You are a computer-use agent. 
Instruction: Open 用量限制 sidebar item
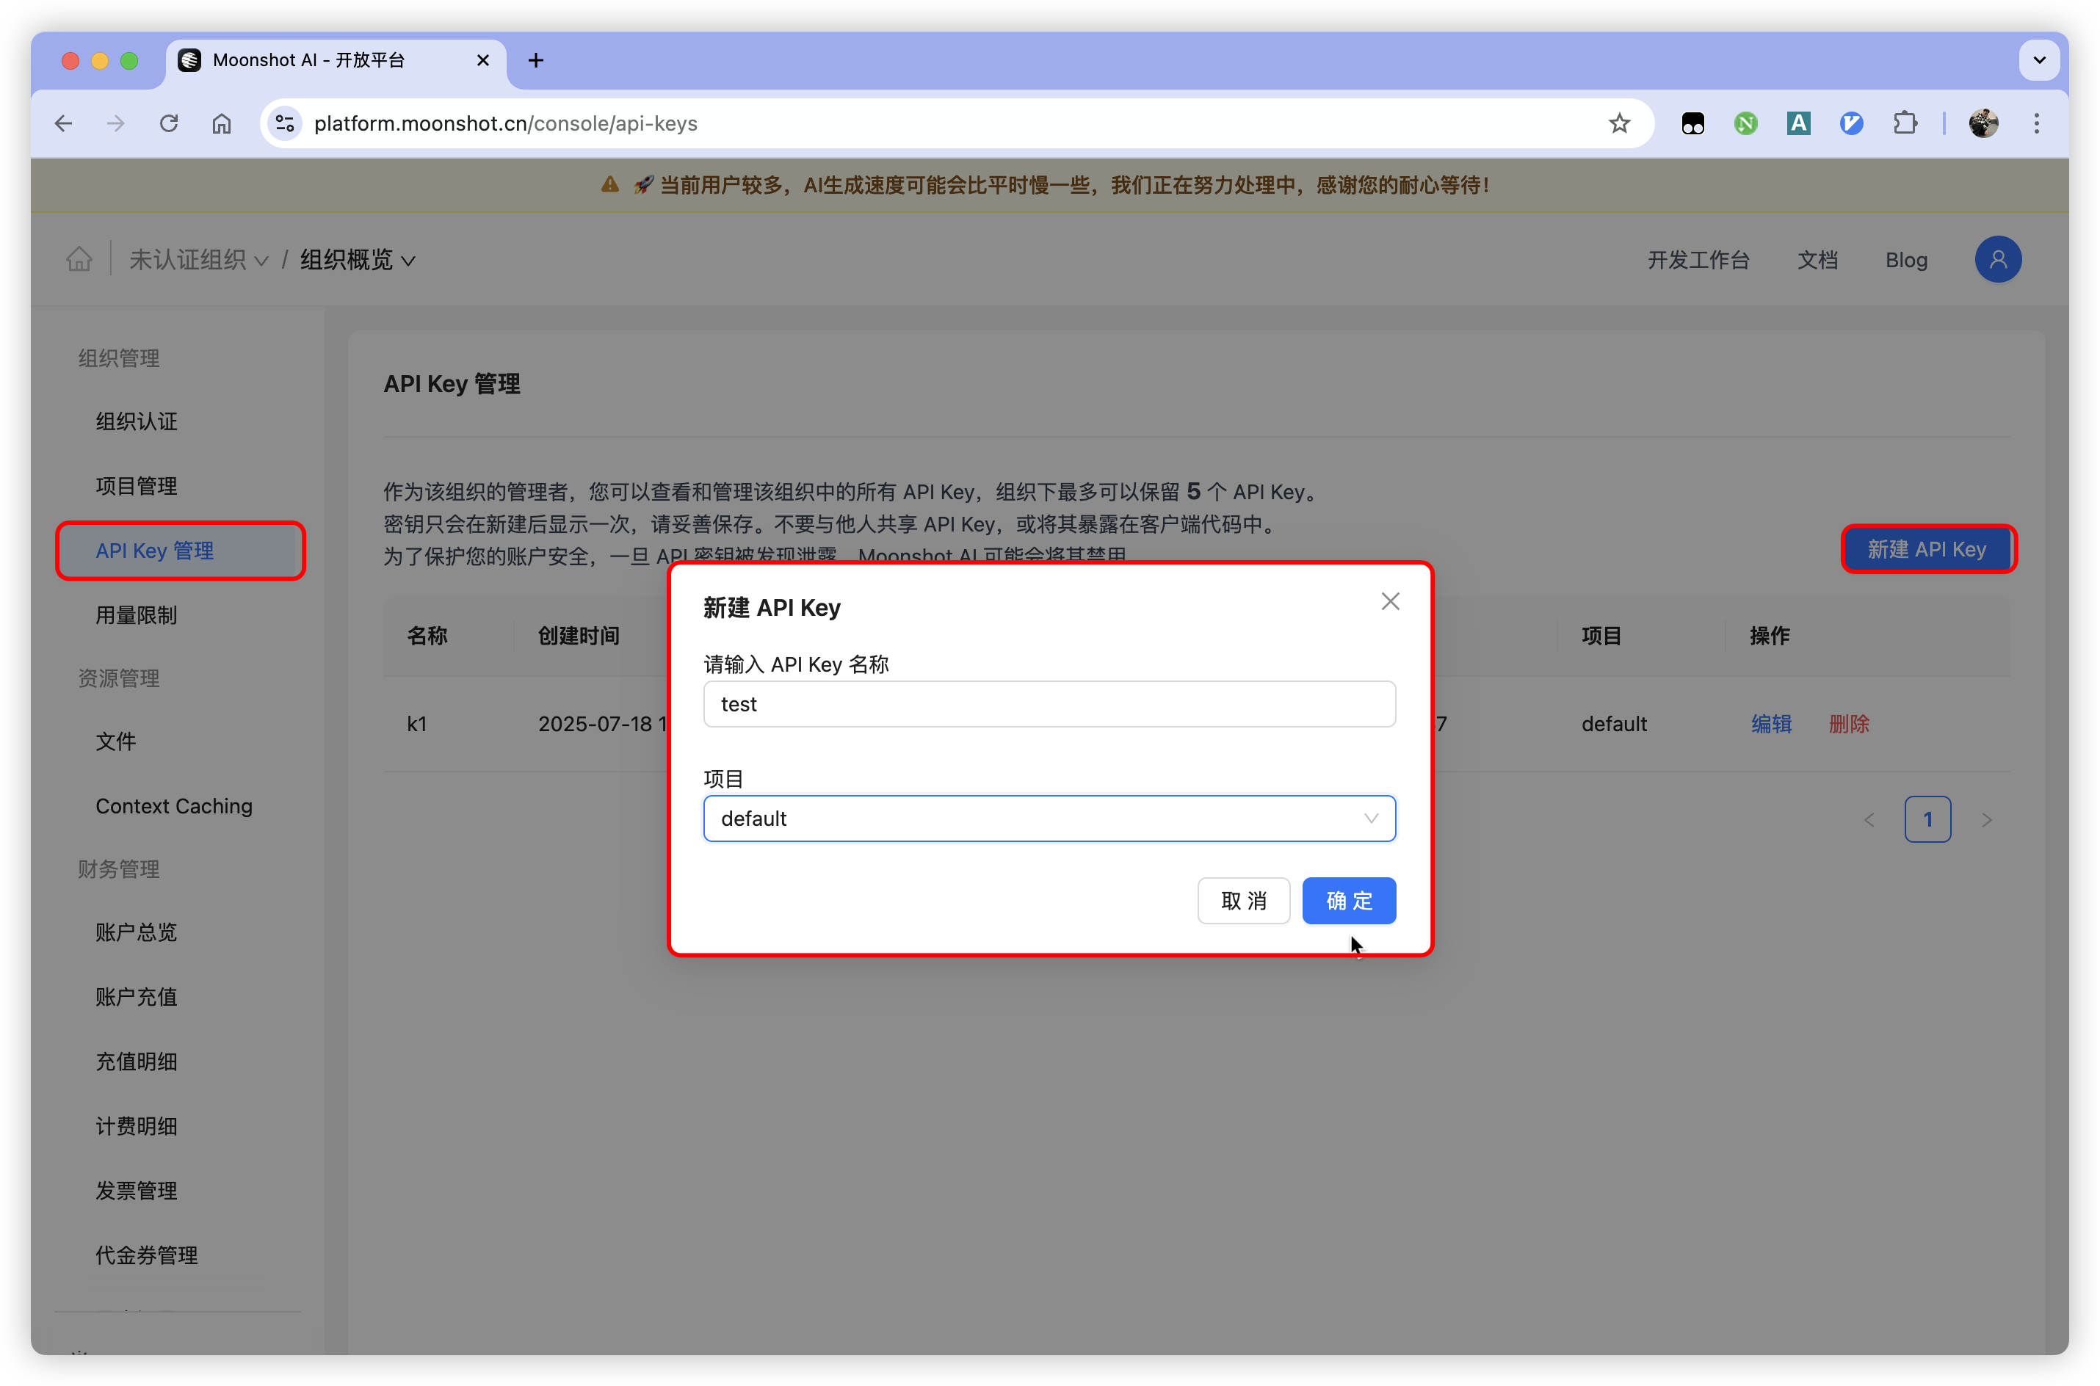[x=136, y=615]
